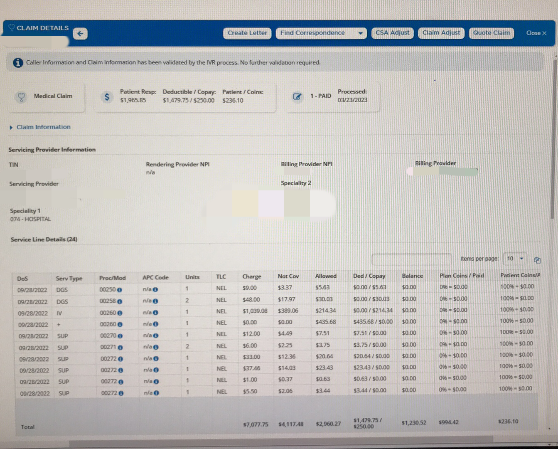Open APC n/a info icon in $6.00 row
Image resolution: width=558 pixels, height=449 pixels.
(156, 347)
